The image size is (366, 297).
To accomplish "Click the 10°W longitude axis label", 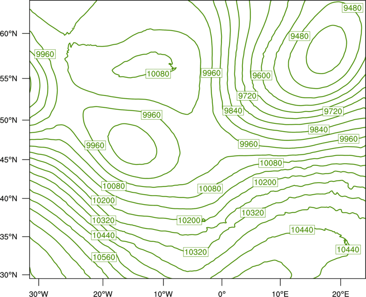I will click(163, 293).
